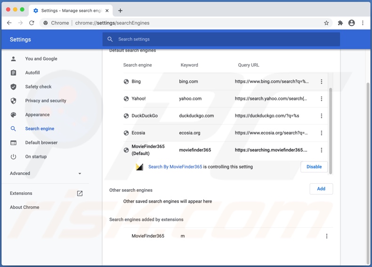The height and width of the screenshot is (267, 372).
Task: Reload the settings page
Action: (x=32, y=23)
